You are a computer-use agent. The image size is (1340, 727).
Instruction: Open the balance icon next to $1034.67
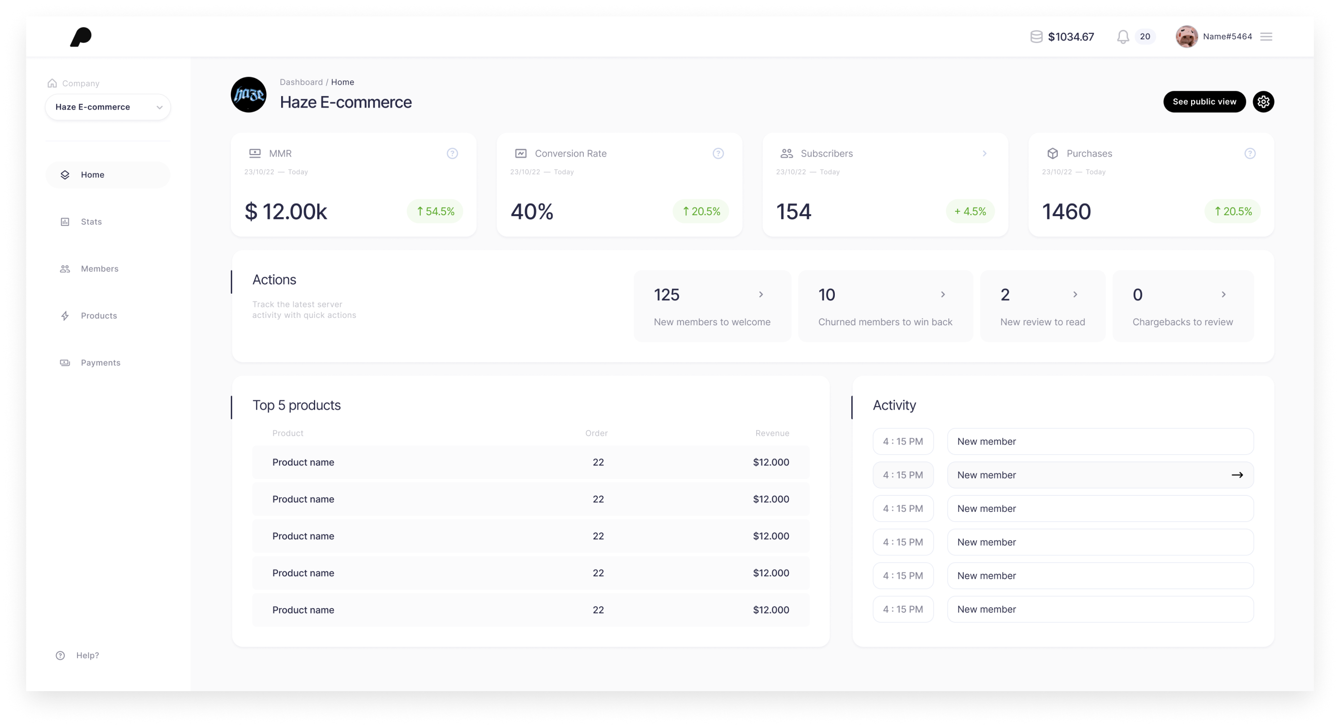pos(1036,36)
